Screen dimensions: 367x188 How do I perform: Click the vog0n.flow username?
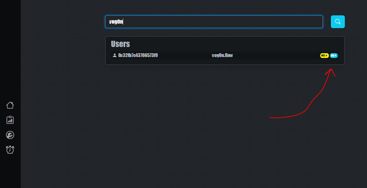(x=222, y=55)
